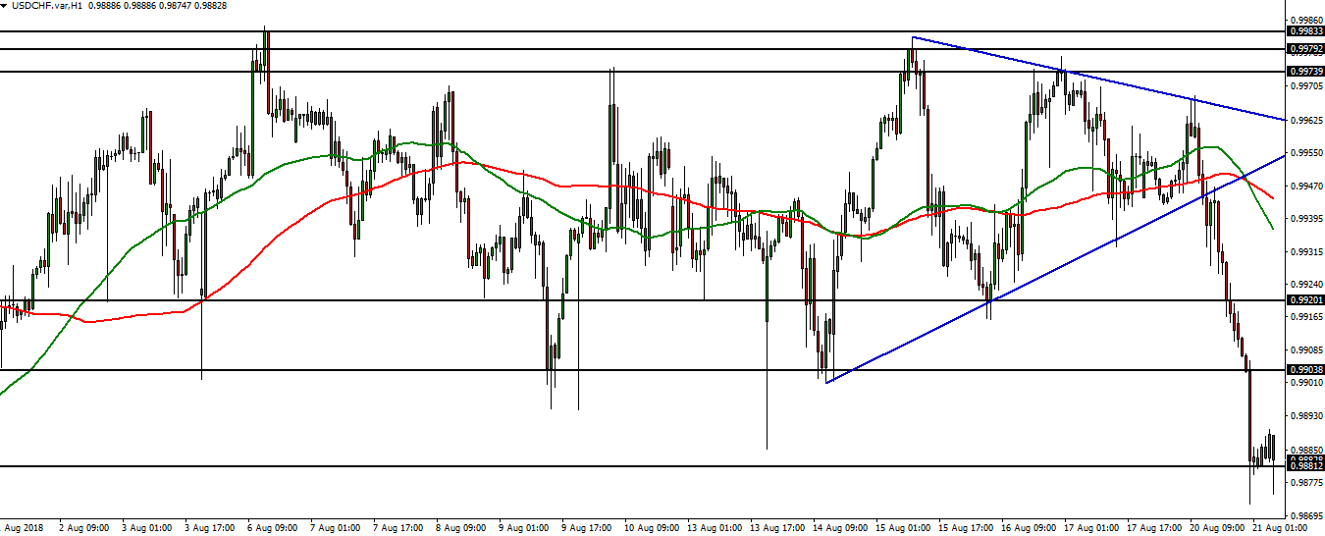Click the Aug 2018 date label
The height and width of the screenshot is (536, 1325).
tap(24, 528)
